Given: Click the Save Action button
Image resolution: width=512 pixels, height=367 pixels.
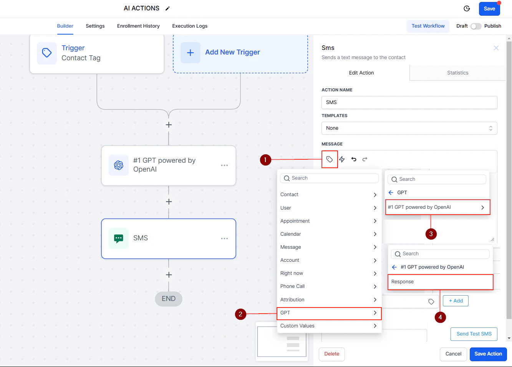Looking at the screenshot, I should click(488, 354).
